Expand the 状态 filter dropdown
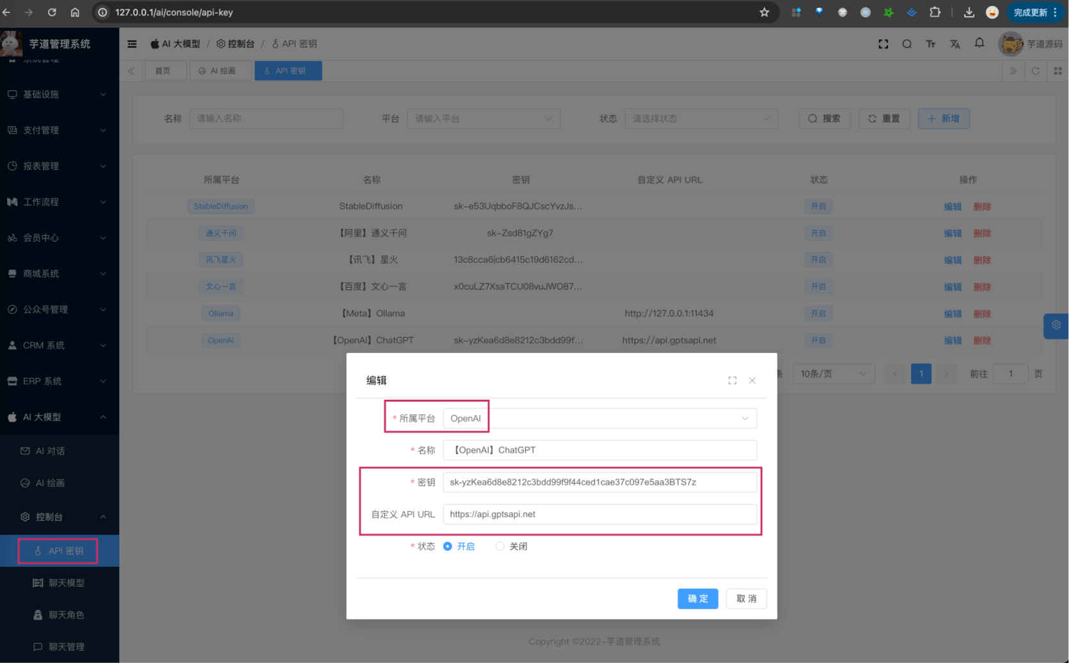This screenshot has width=1069, height=663. (701, 119)
